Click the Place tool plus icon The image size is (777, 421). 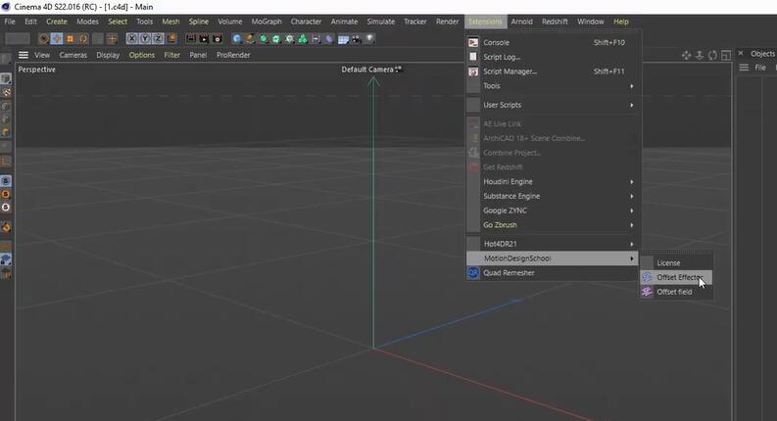pyautogui.click(x=112, y=38)
